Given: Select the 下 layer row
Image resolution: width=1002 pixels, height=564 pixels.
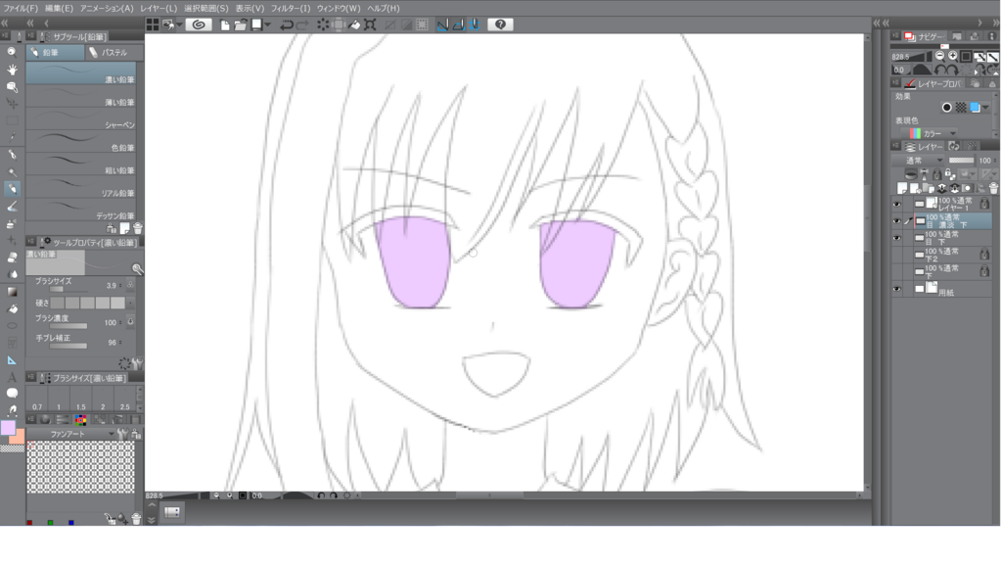Looking at the screenshot, I should [x=952, y=272].
